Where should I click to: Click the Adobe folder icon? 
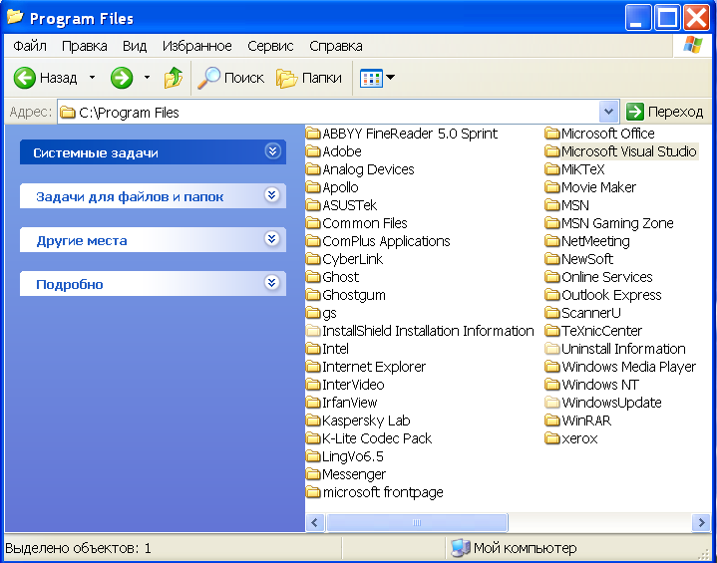tap(313, 151)
